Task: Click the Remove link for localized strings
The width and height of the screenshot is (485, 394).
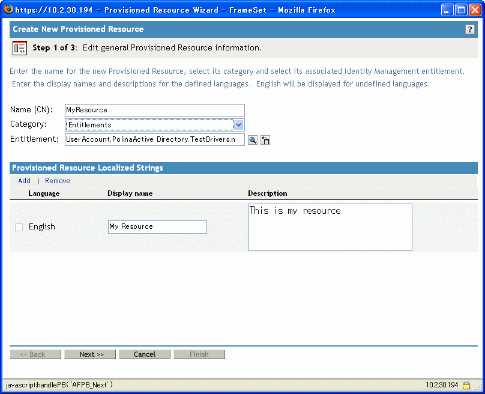Action: click(x=58, y=181)
